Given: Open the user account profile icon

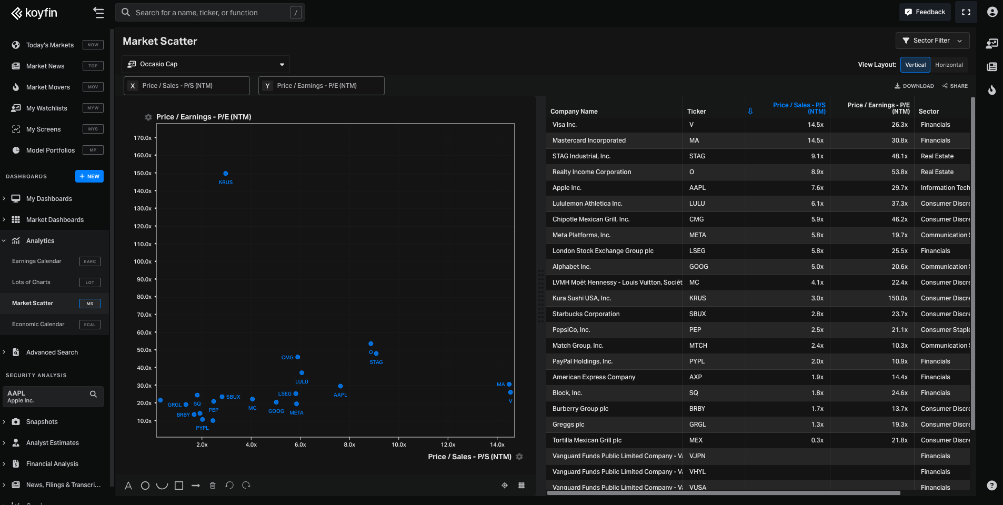Looking at the screenshot, I should click(992, 12).
